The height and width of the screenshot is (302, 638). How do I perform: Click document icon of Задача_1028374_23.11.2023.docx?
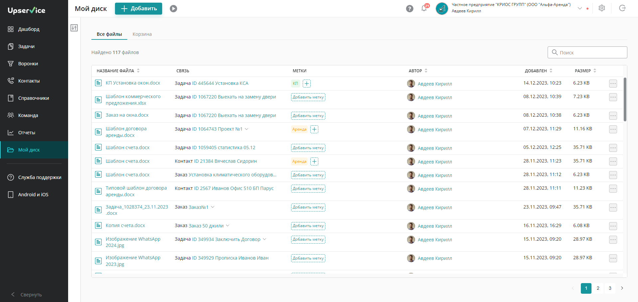(x=98, y=210)
